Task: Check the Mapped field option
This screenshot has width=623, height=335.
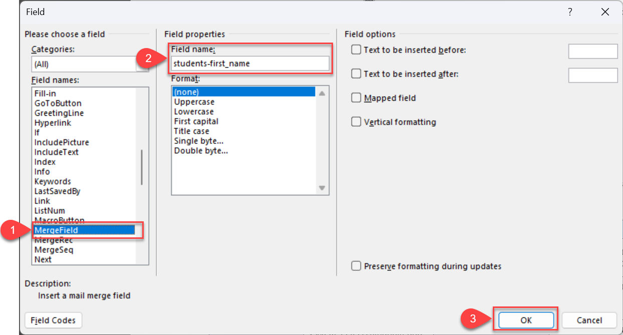Action: point(356,98)
